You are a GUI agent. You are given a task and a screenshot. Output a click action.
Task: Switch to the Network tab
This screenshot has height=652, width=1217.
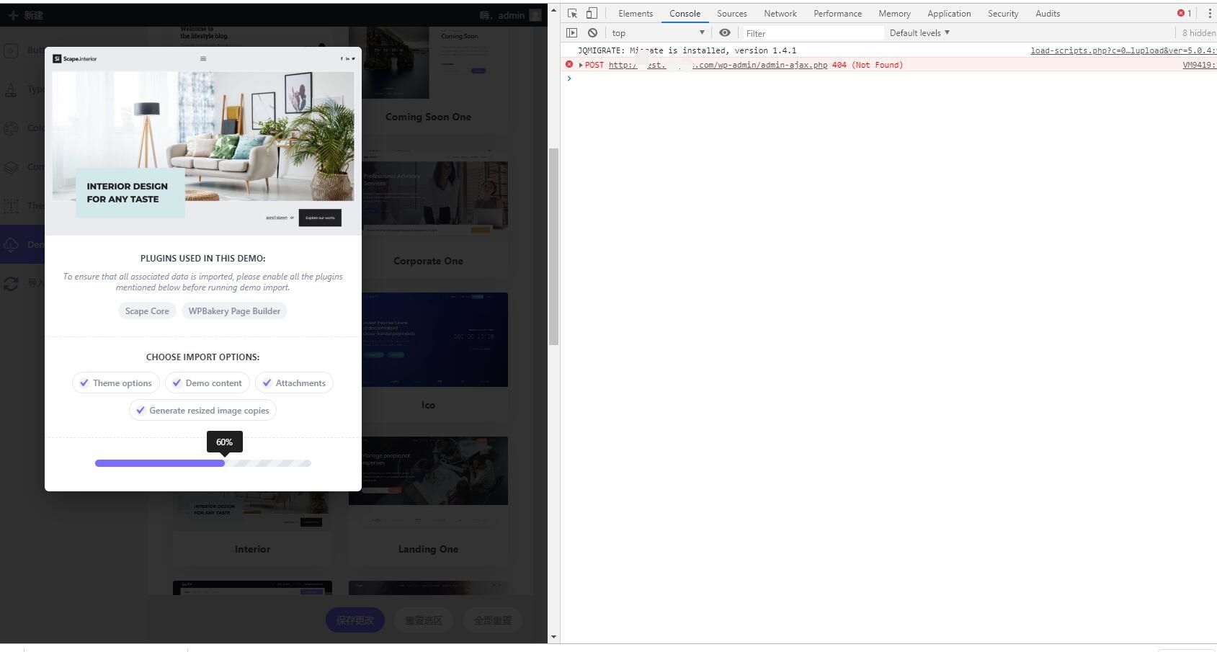point(780,14)
